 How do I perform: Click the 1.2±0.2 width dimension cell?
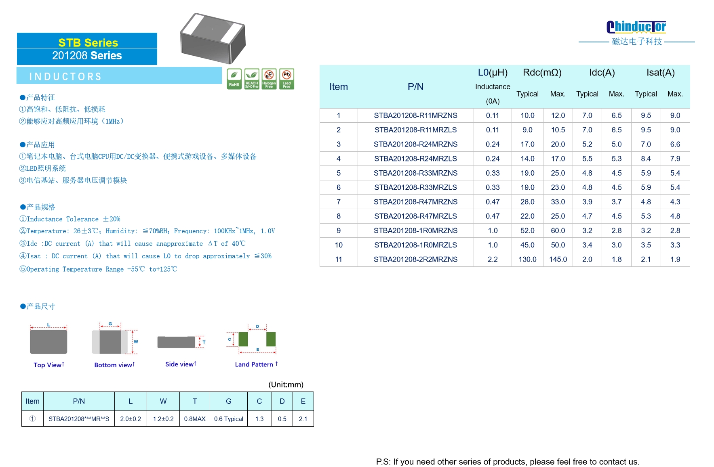coord(163,419)
